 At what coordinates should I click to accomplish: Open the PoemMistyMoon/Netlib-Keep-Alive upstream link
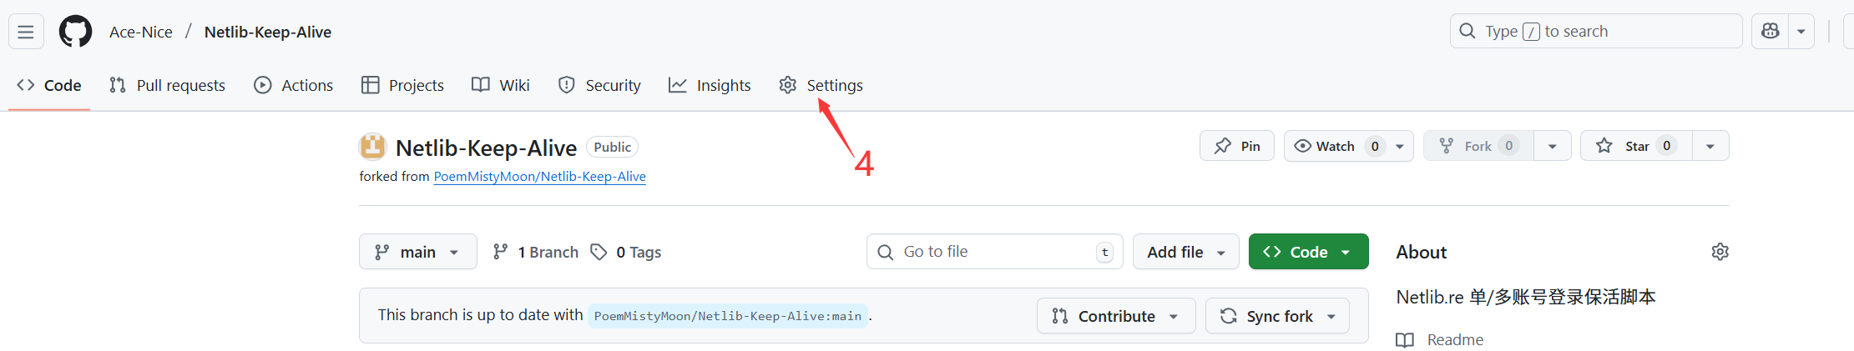[539, 177]
